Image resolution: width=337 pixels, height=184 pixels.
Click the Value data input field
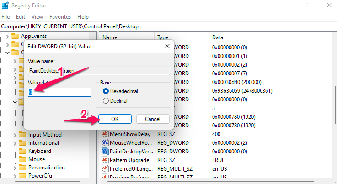coord(59,92)
